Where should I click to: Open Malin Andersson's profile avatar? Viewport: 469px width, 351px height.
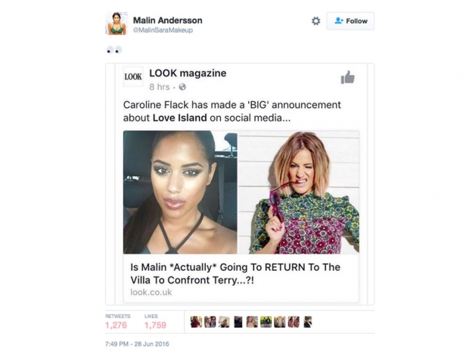(x=116, y=23)
